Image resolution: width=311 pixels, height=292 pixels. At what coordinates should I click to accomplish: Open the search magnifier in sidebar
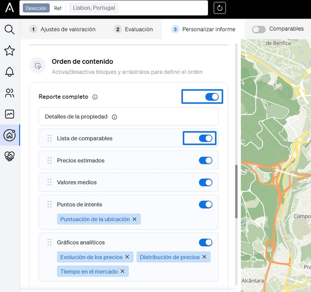pos(9,30)
